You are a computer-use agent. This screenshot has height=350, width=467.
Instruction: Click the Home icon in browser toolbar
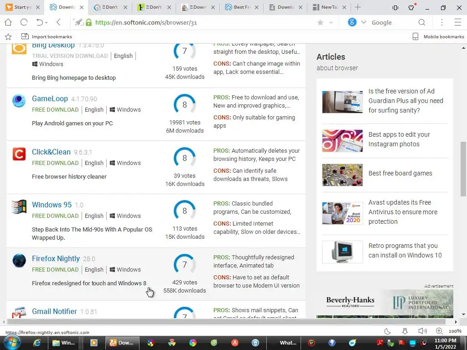8,22
